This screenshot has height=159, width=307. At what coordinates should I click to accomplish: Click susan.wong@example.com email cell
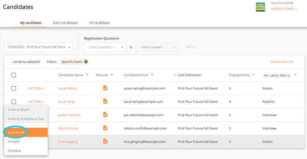144,88
